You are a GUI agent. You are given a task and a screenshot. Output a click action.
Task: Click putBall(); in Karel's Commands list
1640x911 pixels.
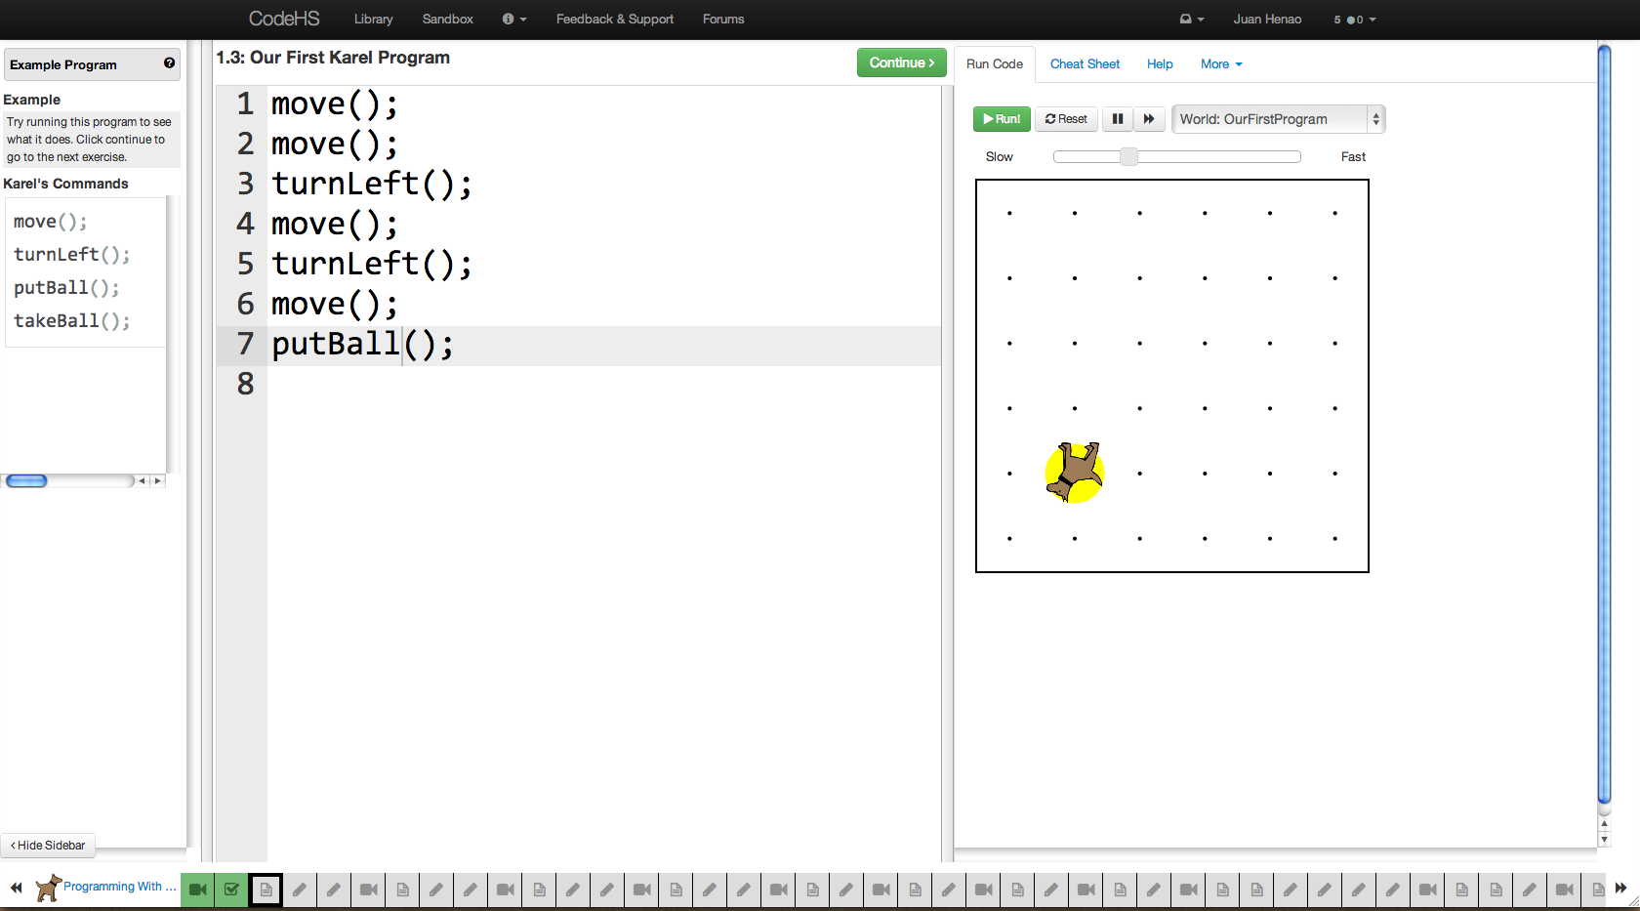click(x=66, y=288)
